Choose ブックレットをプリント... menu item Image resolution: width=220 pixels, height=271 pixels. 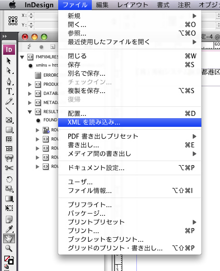pos(130,239)
